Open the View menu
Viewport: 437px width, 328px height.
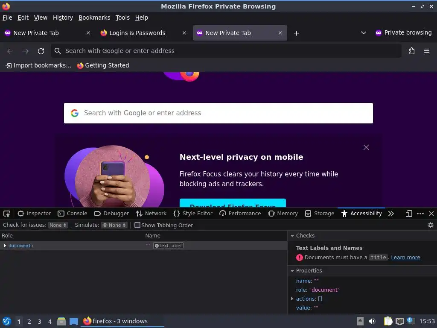(x=41, y=18)
